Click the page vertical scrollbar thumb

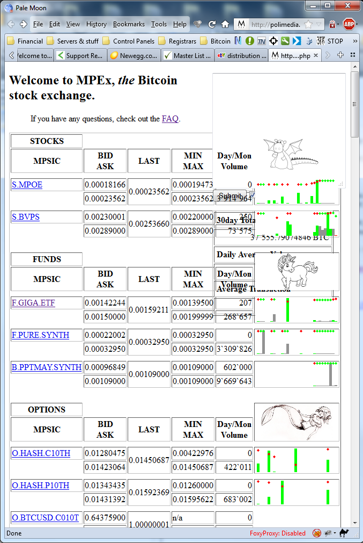click(x=354, y=105)
